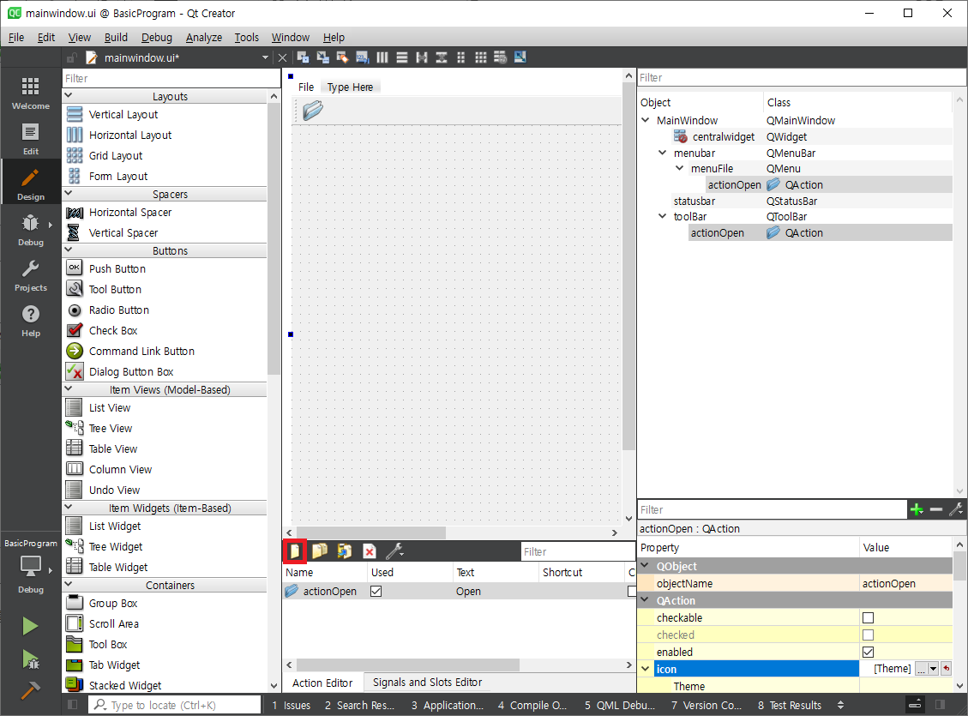Apply Lay Out in a Grid icon
Viewport: 968px width, 716px height.
(x=481, y=57)
